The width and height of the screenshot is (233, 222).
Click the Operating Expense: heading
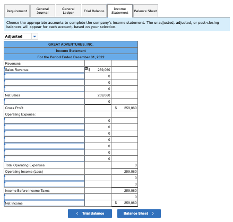coord(20,114)
